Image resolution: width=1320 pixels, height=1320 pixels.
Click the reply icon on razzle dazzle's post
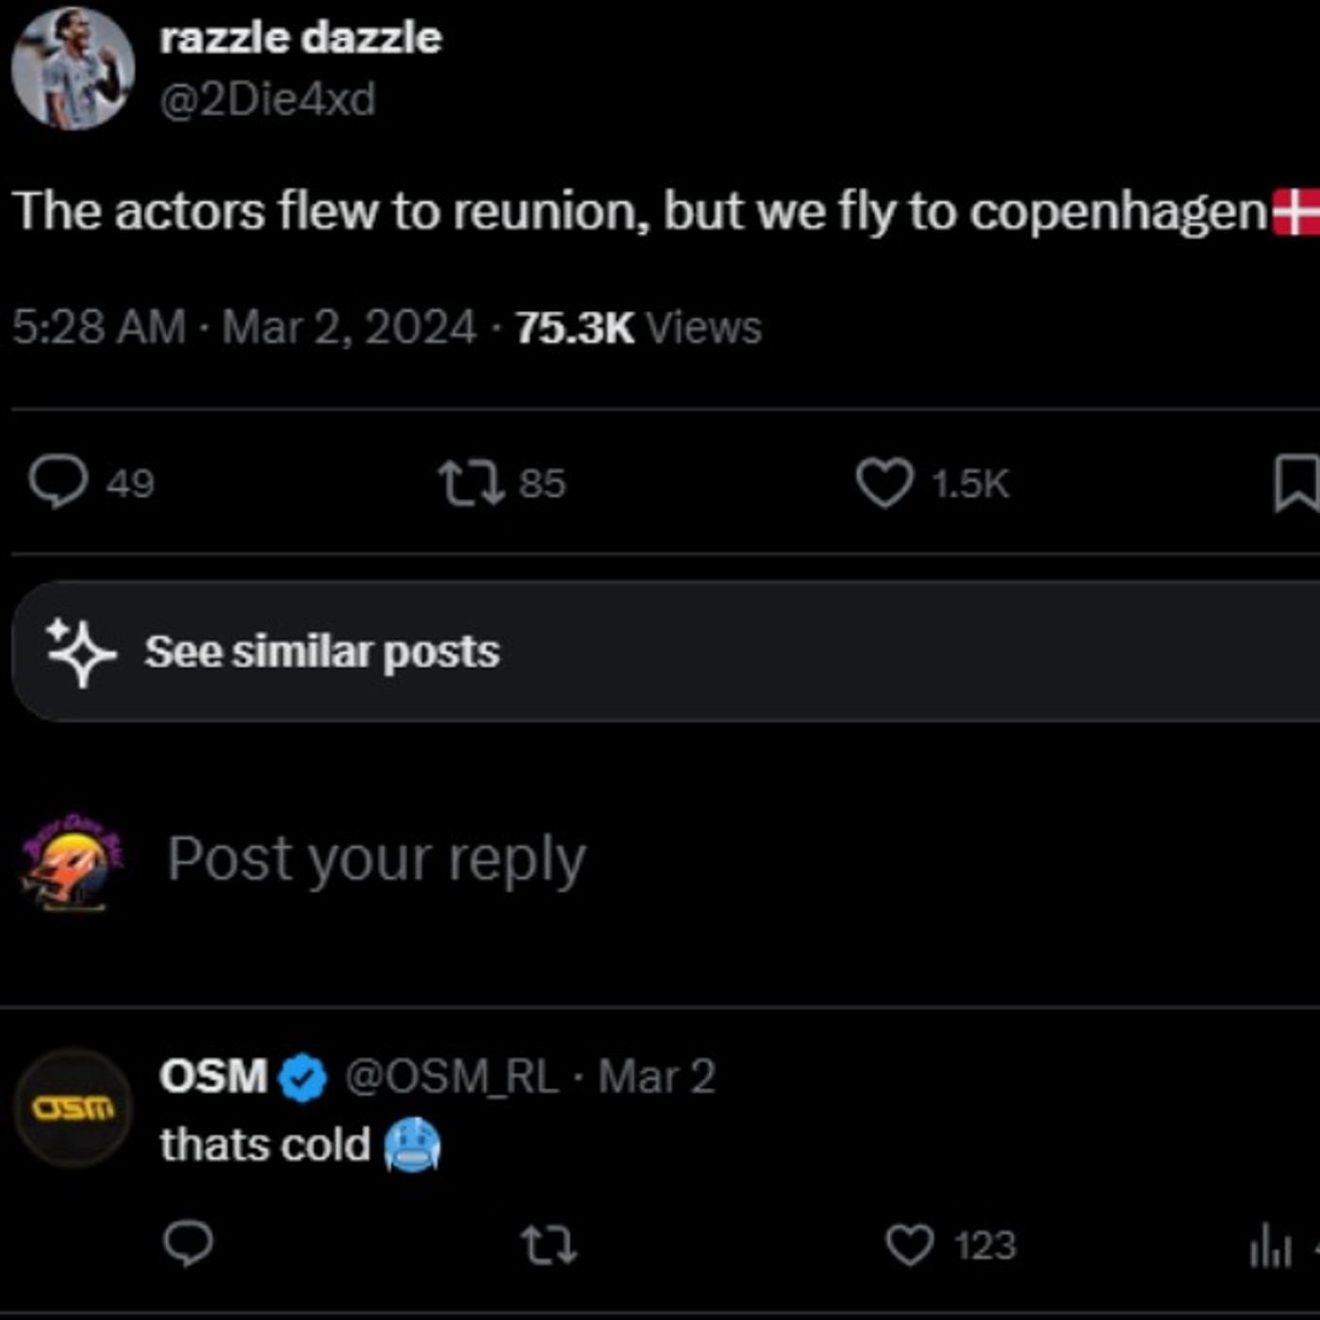58,482
